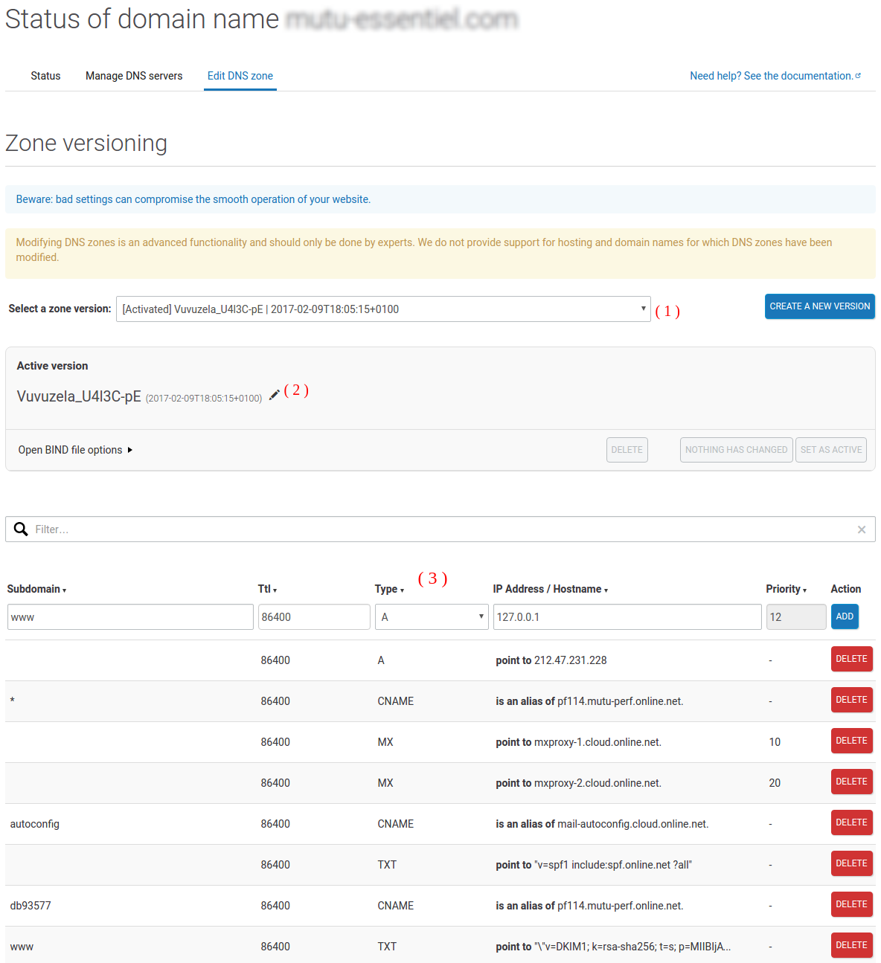Click Create a New Version button
Image resolution: width=881 pixels, height=963 pixels.
tap(819, 306)
